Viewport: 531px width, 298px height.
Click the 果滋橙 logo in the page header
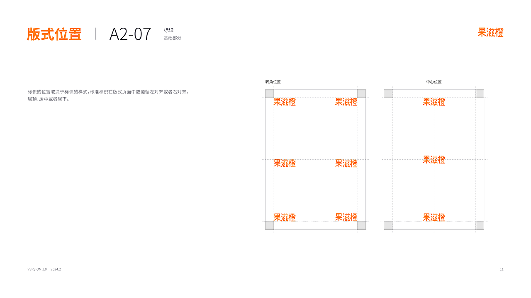point(490,33)
